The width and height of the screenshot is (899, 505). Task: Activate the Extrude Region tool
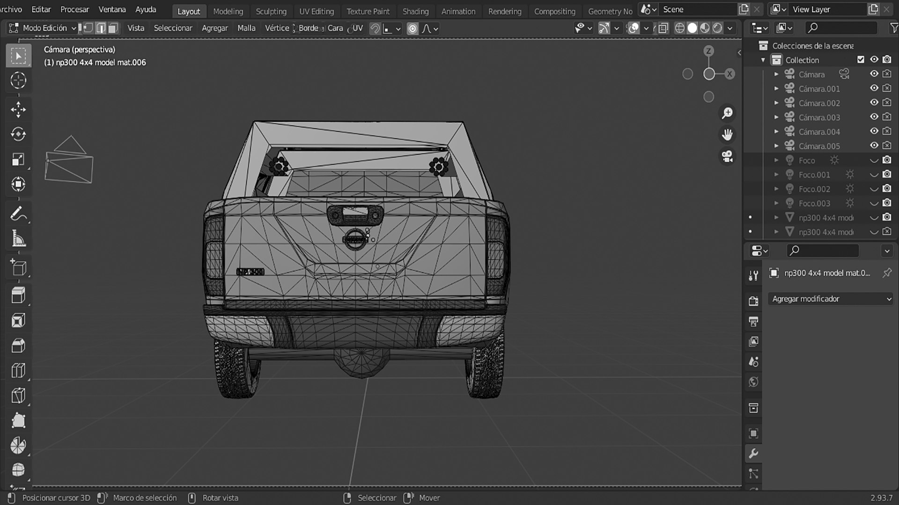(18, 295)
